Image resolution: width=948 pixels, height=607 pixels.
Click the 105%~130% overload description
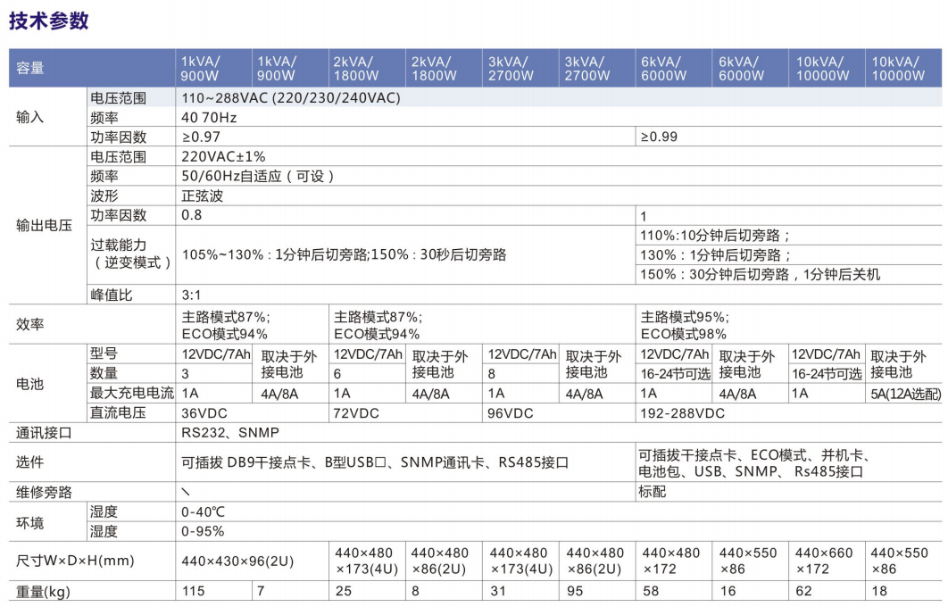pos(344,254)
